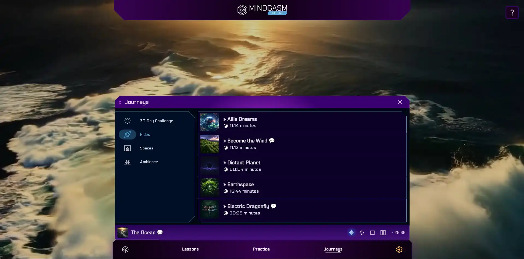Stop playback with the square button
This screenshot has width=524, height=259.
point(372,232)
